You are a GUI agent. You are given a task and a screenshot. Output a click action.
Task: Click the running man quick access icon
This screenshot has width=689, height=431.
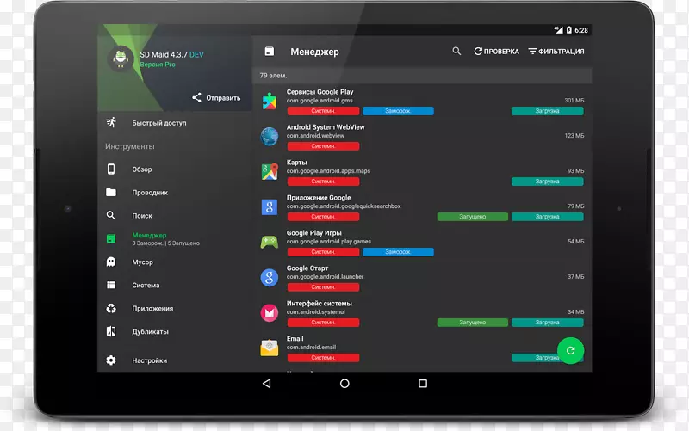pyautogui.click(x=111, y=122)
